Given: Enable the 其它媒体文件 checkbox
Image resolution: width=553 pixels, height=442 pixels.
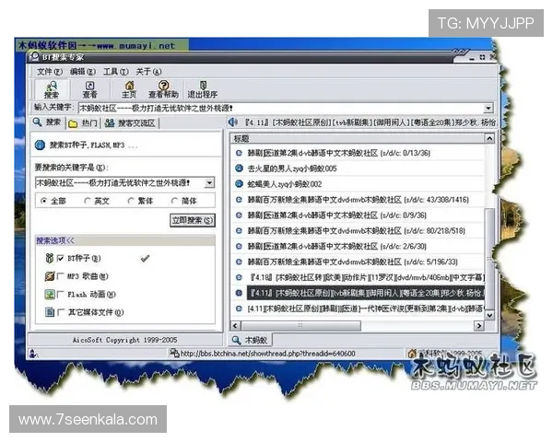Looking at the screenshot, I should (x=60, y=312).
